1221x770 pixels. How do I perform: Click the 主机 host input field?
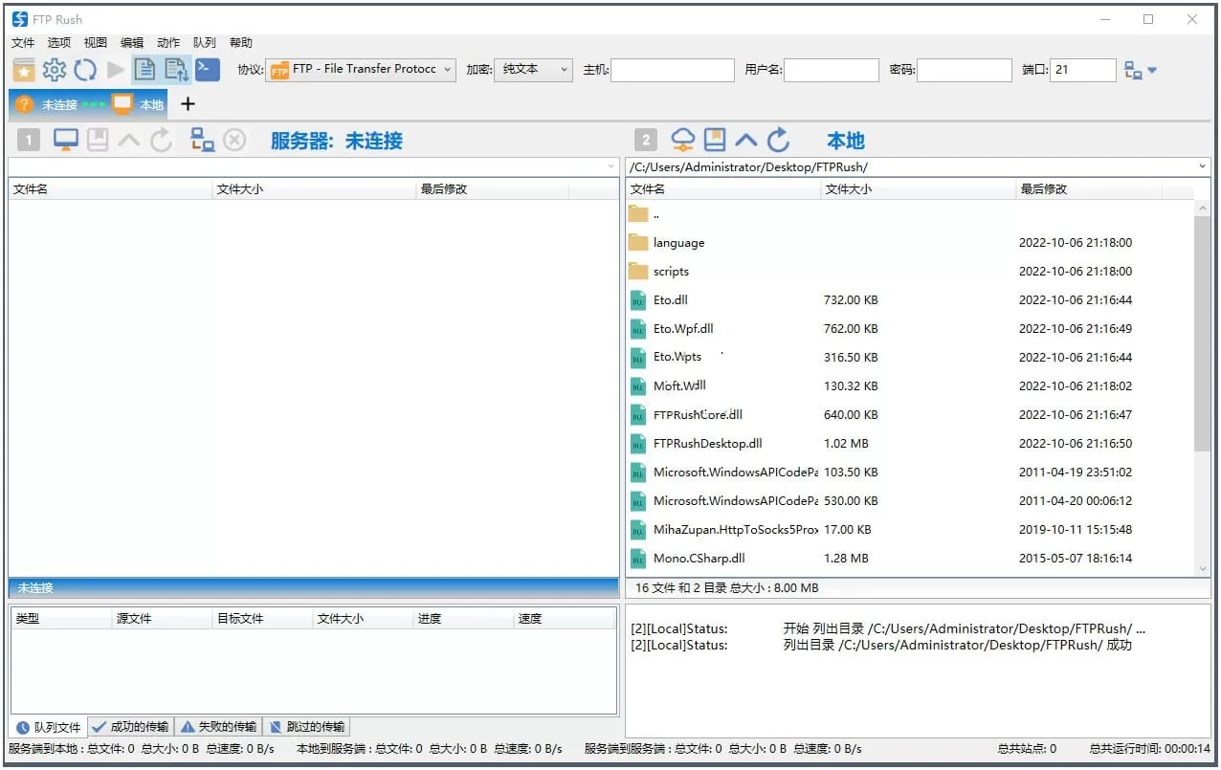pyautogui.click(x=673, y=70)
